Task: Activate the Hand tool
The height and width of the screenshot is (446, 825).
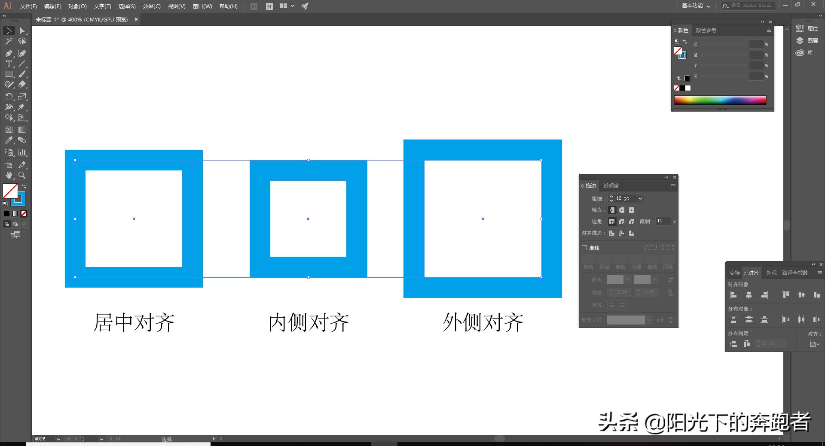Action: 9,175
